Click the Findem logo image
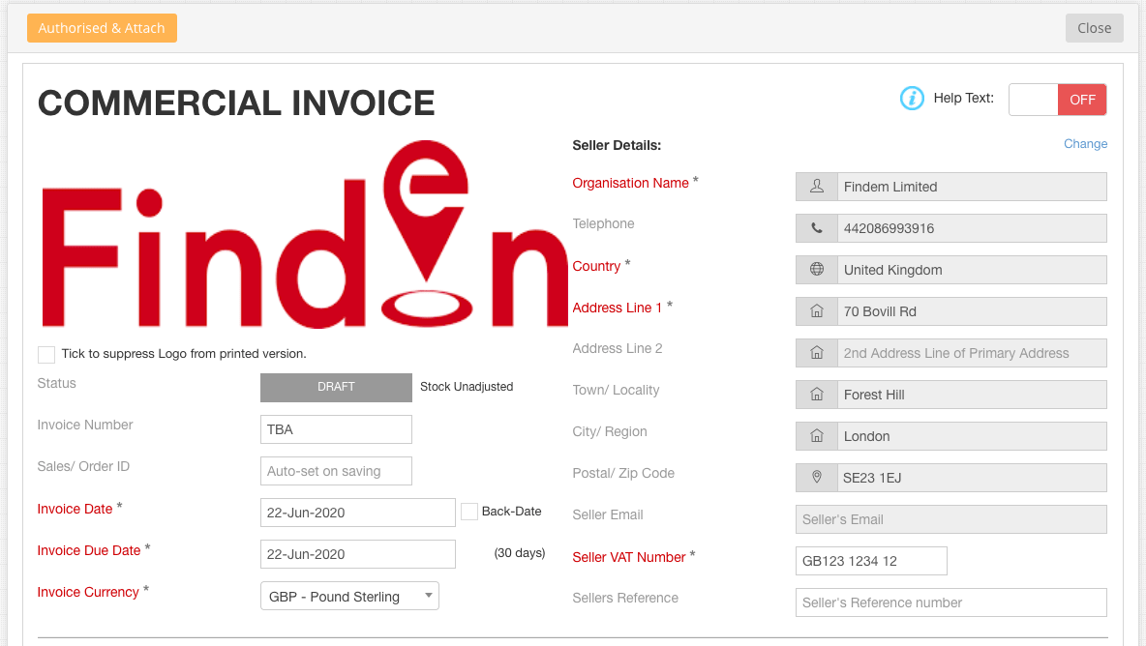The width and height of the screenshot is (1146, 646). (305, 234)
